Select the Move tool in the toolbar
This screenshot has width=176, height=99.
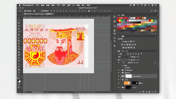(19, 17)
